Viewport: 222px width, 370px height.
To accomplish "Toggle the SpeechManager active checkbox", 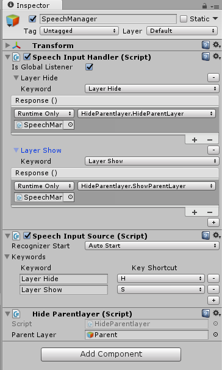I will pos(32,19).
